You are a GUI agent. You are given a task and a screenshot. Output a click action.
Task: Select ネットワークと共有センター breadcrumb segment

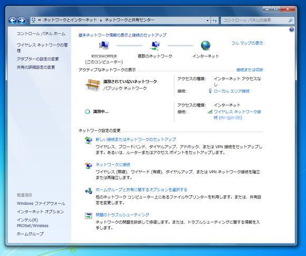tap(130, 20)
